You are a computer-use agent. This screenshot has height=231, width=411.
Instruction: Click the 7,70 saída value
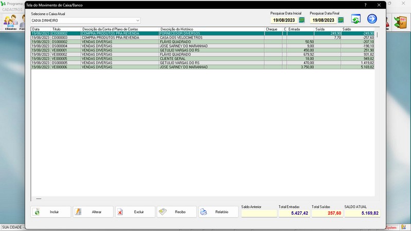(x=338, y=37)
